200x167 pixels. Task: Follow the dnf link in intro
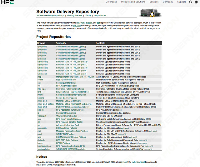point(78,23)
